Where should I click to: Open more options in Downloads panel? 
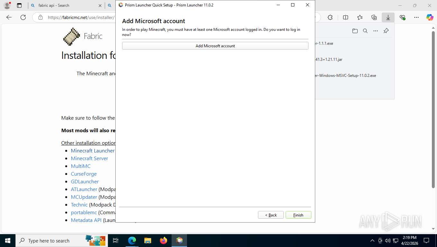point(375,31)
